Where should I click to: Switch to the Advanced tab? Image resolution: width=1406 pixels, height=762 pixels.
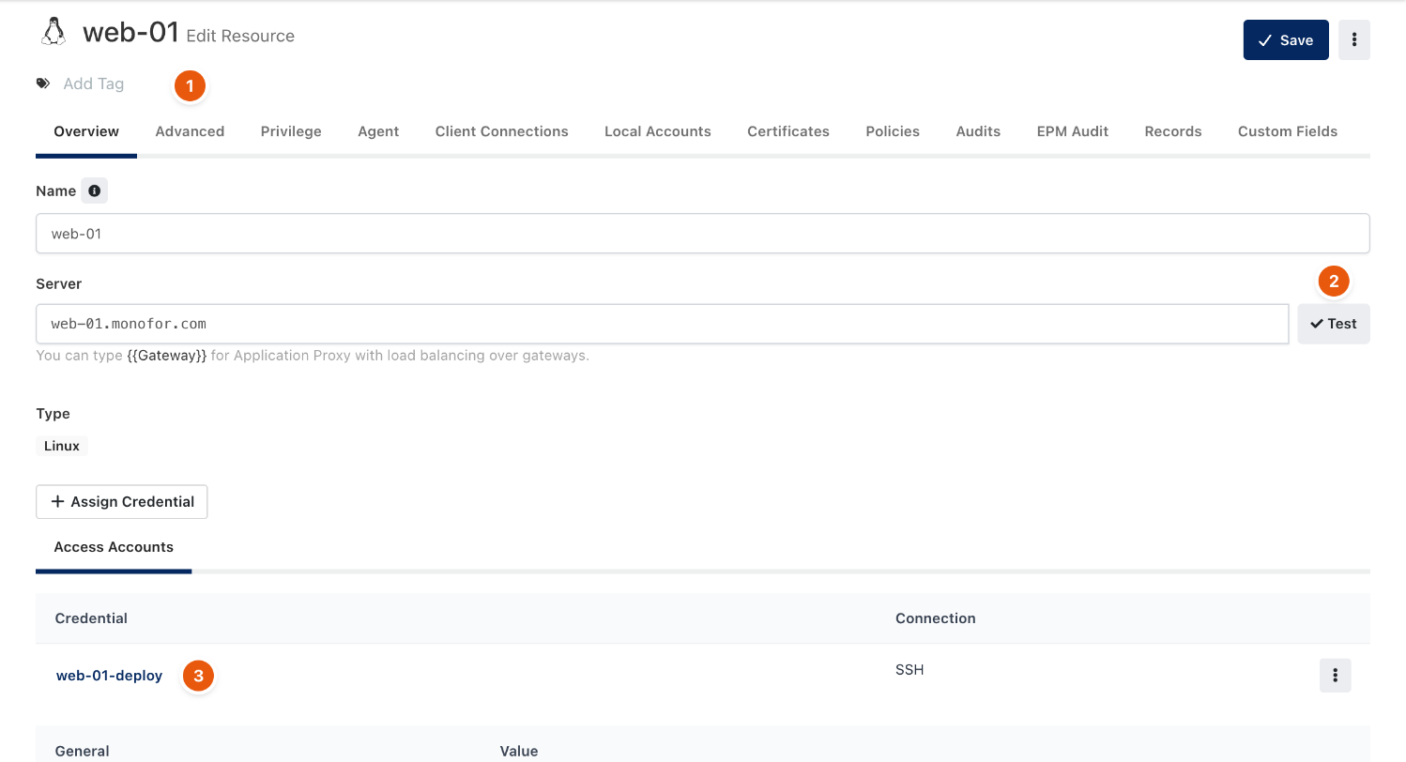(x=190, y=131)
